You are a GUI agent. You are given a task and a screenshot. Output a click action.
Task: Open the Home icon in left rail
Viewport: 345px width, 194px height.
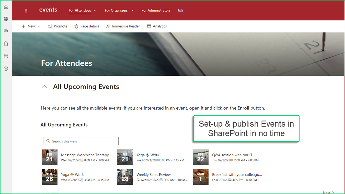coord(6,7)
